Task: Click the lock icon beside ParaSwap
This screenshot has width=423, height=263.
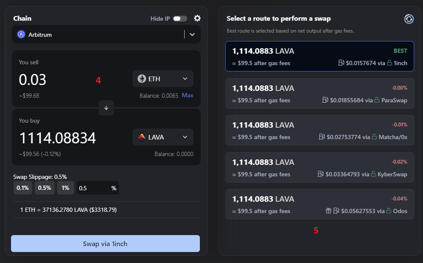Action: click(377, 100)
